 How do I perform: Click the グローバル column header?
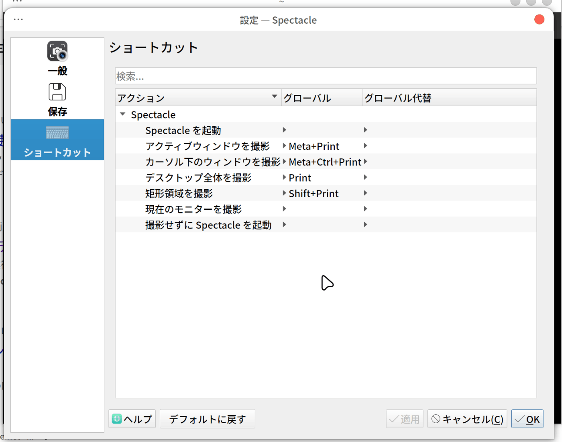322,98
